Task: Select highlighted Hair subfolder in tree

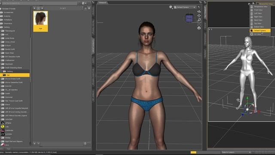Action: (15, 75)
